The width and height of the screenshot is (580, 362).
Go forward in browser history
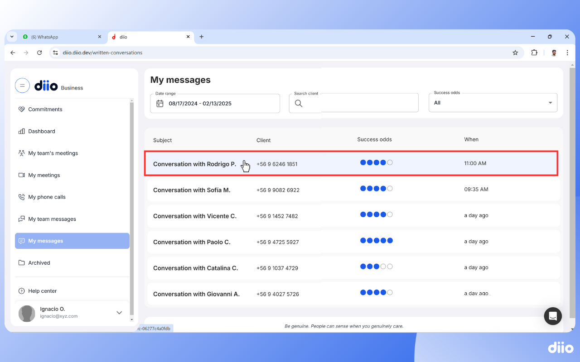26,52
